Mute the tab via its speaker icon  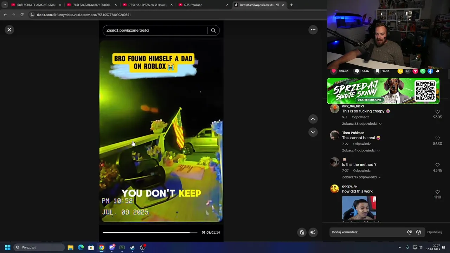277,5
